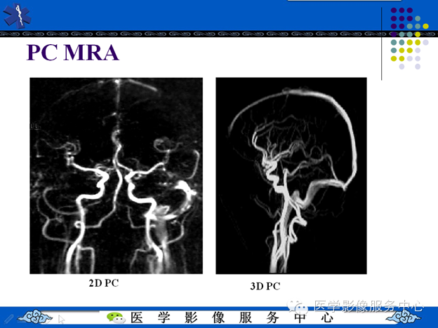Click the left decorative cloud icon
Screen dimensions: 438x328
tap(35, 317)
